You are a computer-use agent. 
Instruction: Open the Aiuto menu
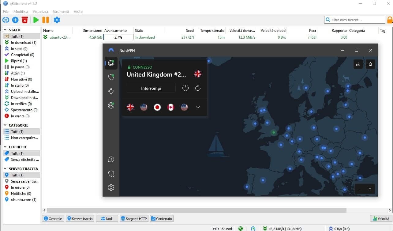pos(78,12)
